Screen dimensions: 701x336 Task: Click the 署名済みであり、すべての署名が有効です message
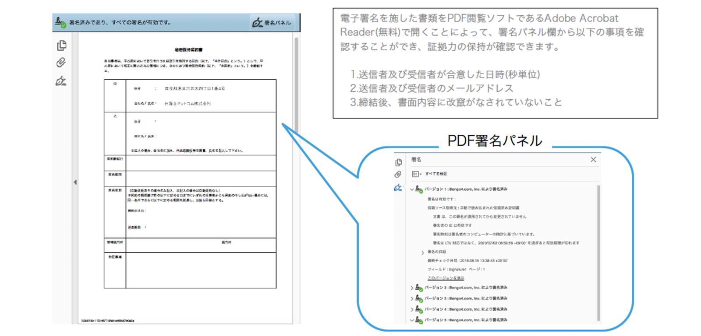click(x=120, y=22)
